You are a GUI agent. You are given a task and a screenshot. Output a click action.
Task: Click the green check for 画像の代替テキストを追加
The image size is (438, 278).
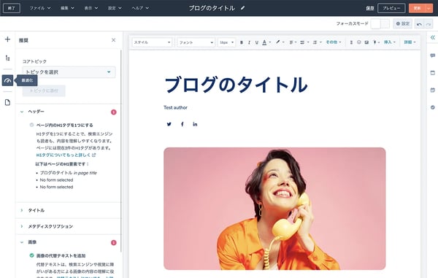coord(31,255)
